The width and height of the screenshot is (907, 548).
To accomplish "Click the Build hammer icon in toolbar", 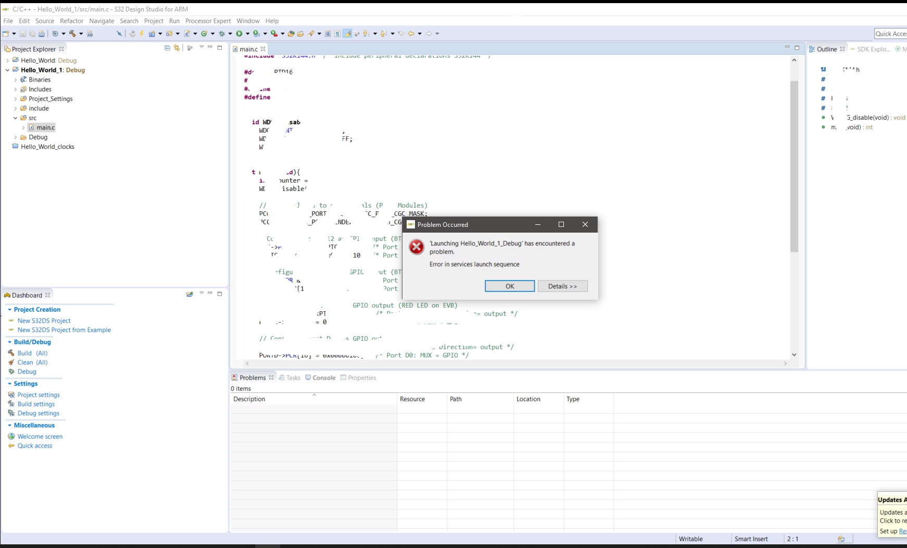I will coord(72,33).
